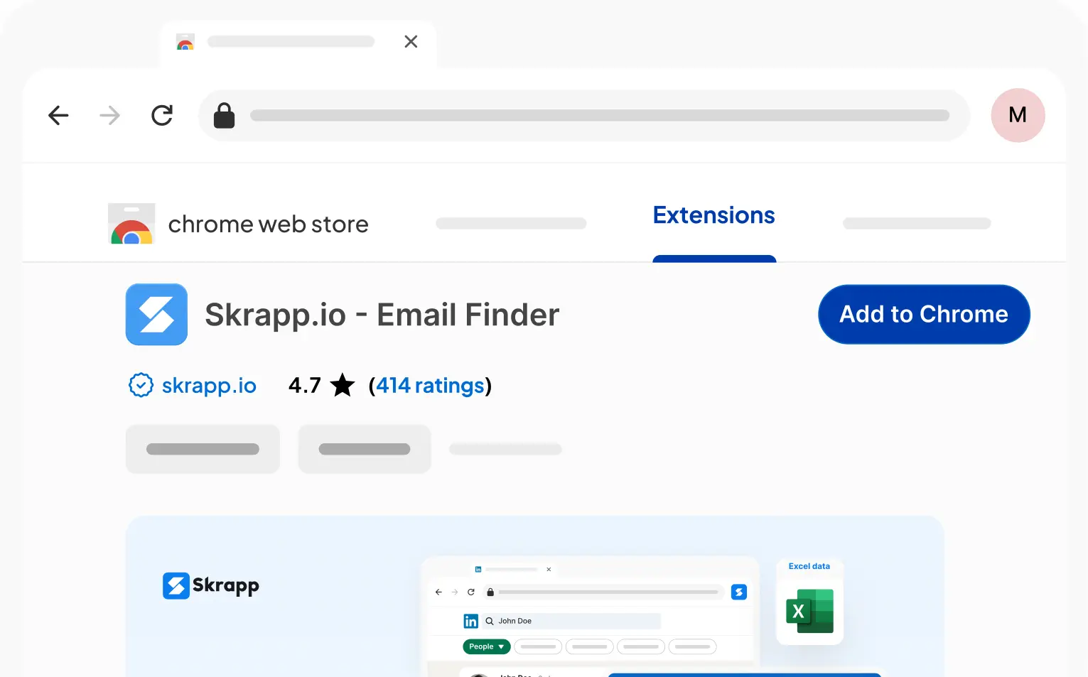
Task: Click the Skrapp.io extension icon beside the title
Action: click(x=156, y=314)
